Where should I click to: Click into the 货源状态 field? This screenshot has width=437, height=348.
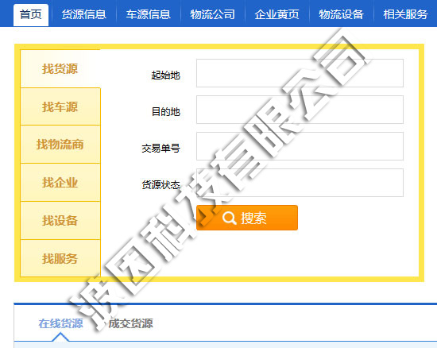pos(300,183)
